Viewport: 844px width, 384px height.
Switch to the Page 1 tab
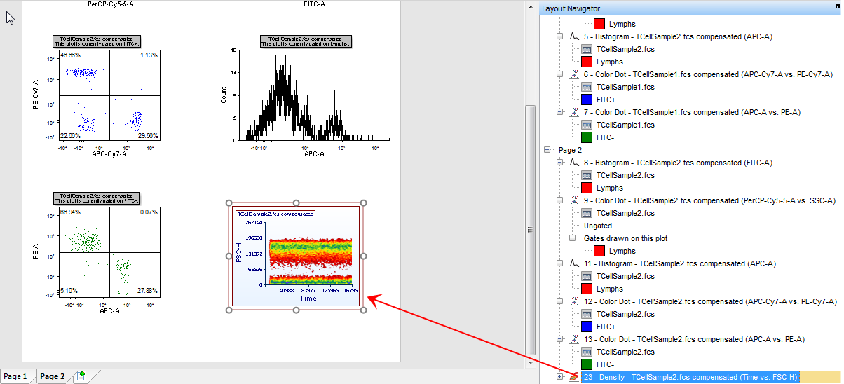pyautogui.click(x=15, y=376)
